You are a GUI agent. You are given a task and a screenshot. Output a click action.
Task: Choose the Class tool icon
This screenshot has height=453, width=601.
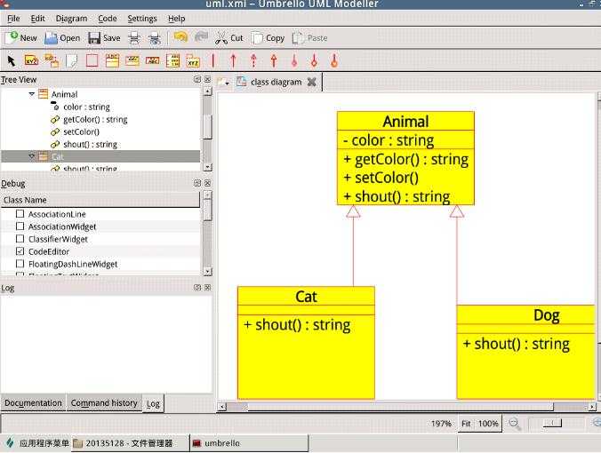click(112, 60)
